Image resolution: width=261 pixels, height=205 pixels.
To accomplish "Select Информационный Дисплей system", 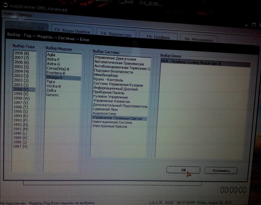I will tap(116, 89).
